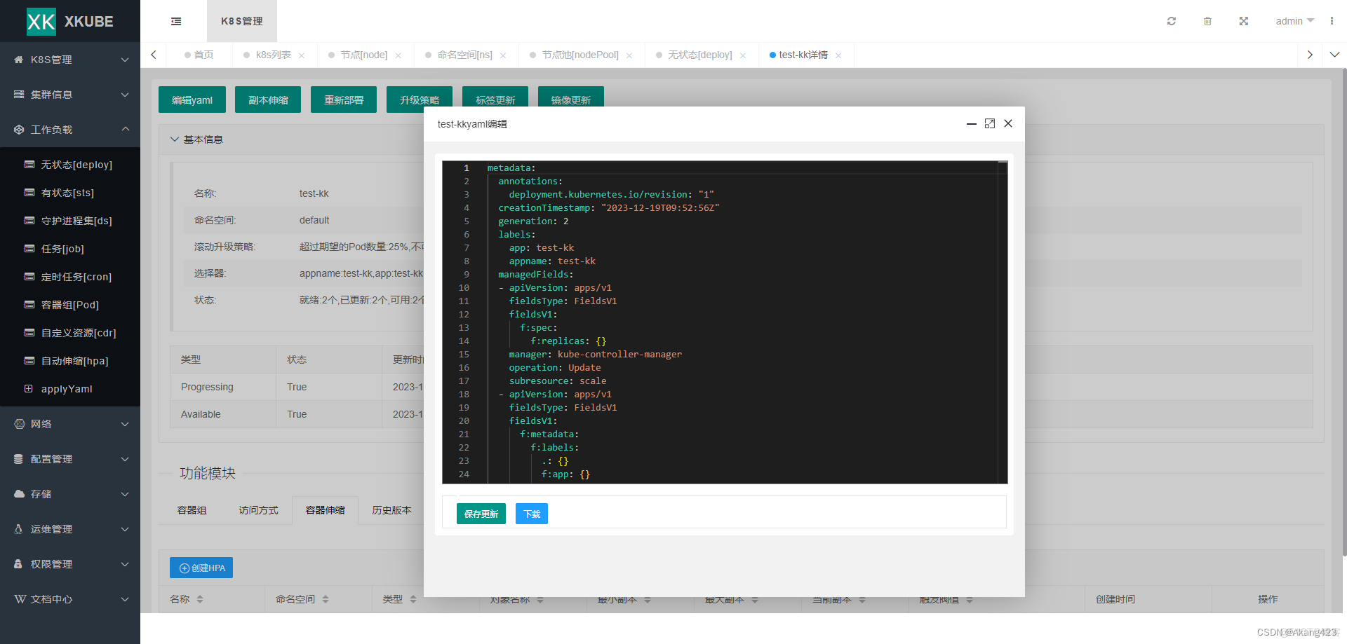Sort the table by 命名空间 column
Screen dimensions: 1347x644
[325, 599]
